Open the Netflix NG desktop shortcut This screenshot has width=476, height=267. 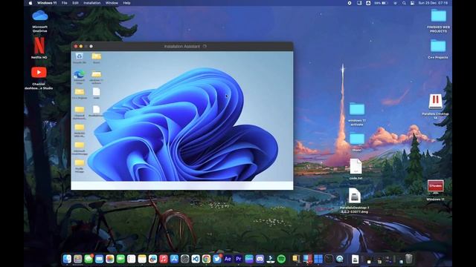click(39, 47)
